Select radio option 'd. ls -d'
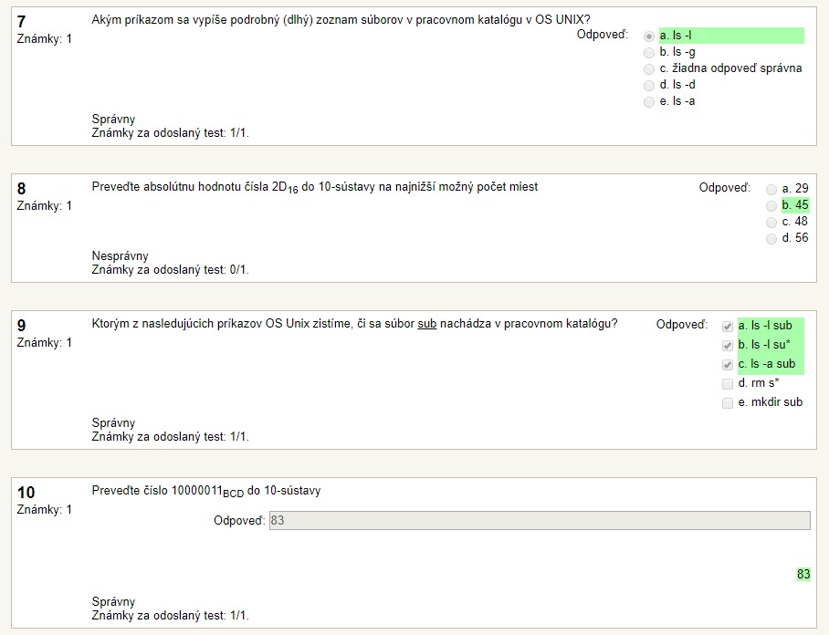This screenshot has height=635, width=829. pyautogui.click(x=649, y=85)
